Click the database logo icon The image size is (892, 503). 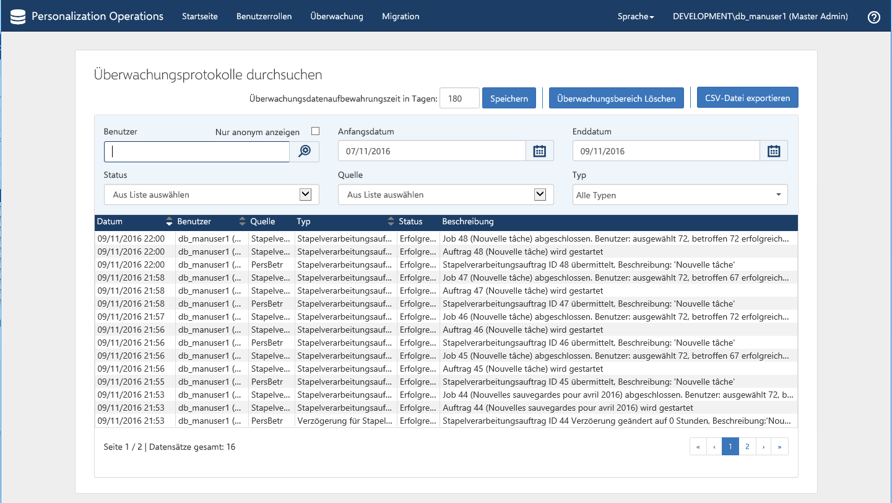tap(18, 17)
